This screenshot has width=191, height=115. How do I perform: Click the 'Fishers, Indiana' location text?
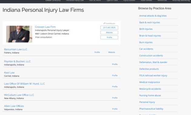12,53
